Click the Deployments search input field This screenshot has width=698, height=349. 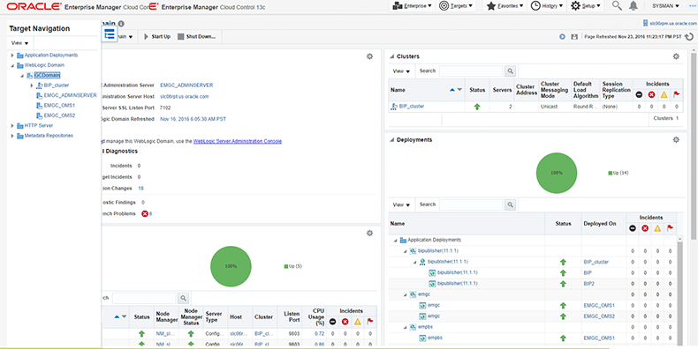471,204
